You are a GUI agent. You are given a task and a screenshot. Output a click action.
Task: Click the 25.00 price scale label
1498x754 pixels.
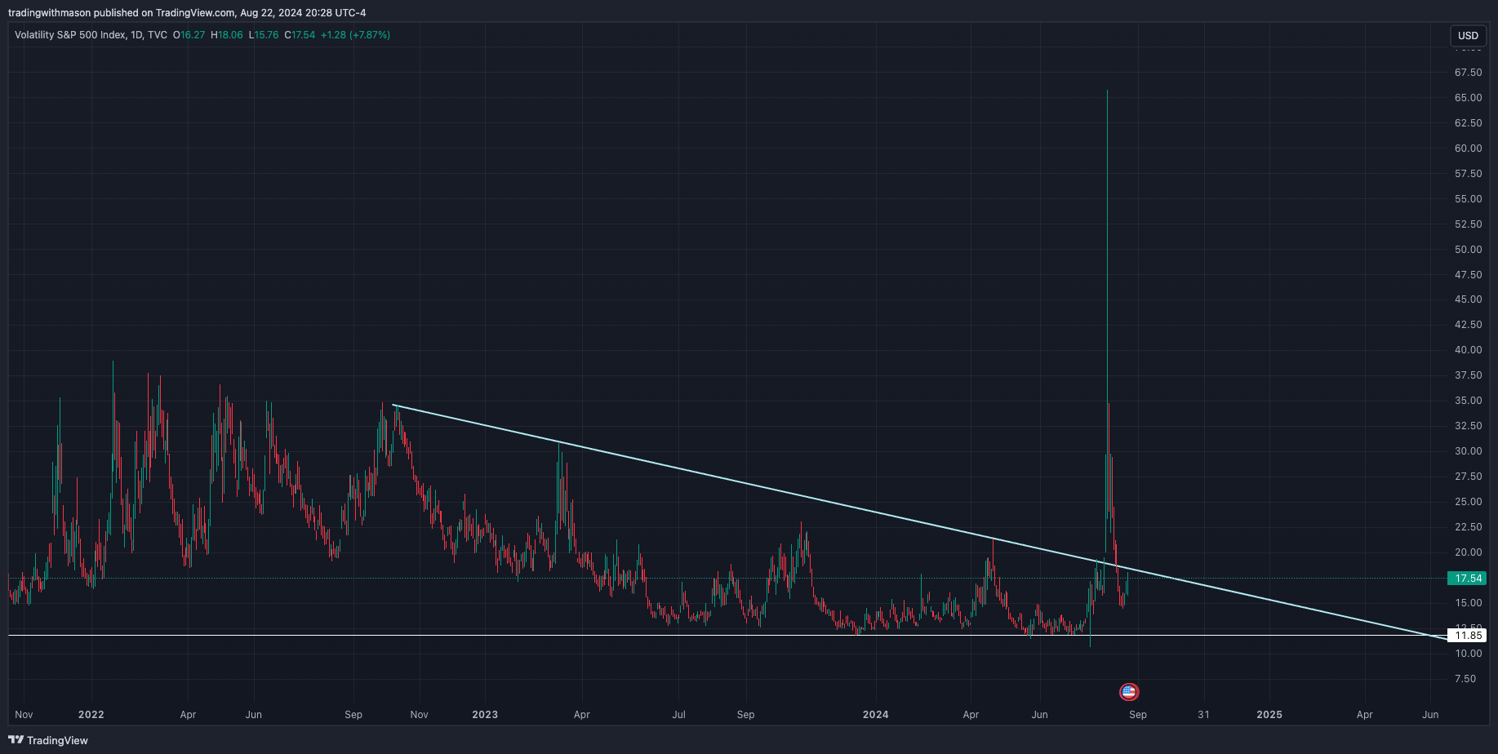pos(1468,502)
